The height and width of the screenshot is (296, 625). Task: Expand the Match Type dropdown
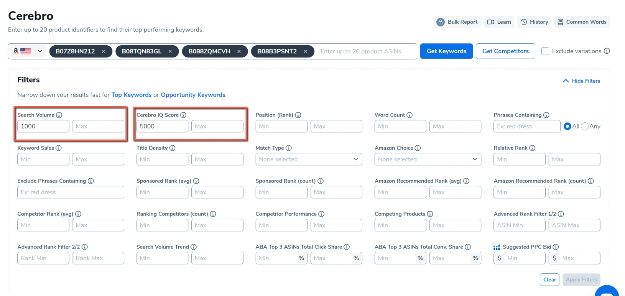pos(309,159)
